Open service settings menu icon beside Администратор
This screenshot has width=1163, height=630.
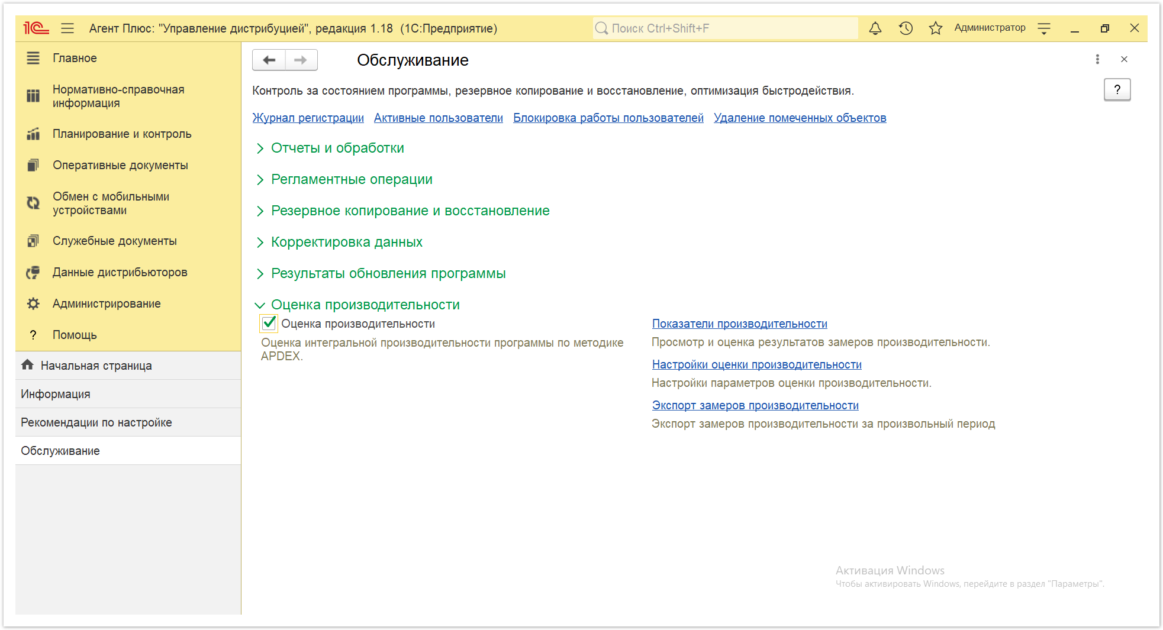point(1044,28)
